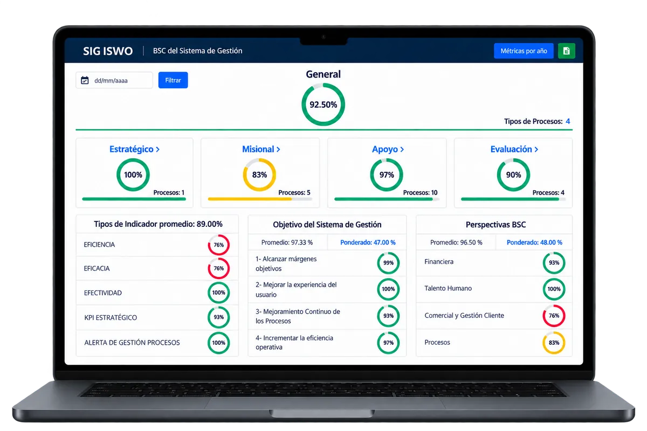Click the Tipos de Indicador promedio heading
The height and width of the screenshot is (431, 647).
[x=158, y=224]
